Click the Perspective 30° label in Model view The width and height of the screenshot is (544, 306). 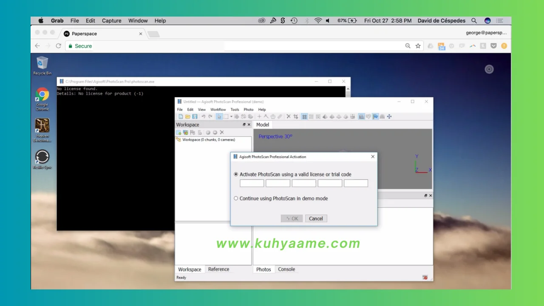point(275,136)
